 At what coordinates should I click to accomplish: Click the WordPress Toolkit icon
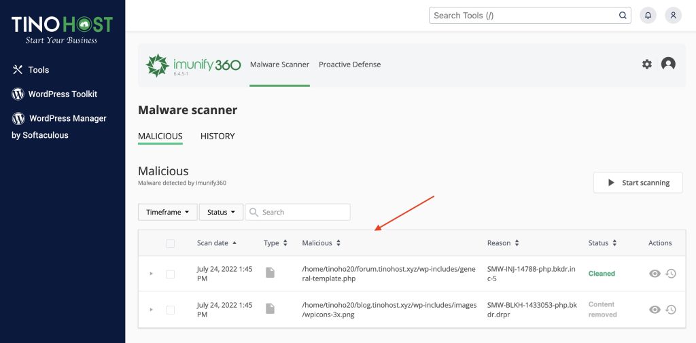pos(18,94)
